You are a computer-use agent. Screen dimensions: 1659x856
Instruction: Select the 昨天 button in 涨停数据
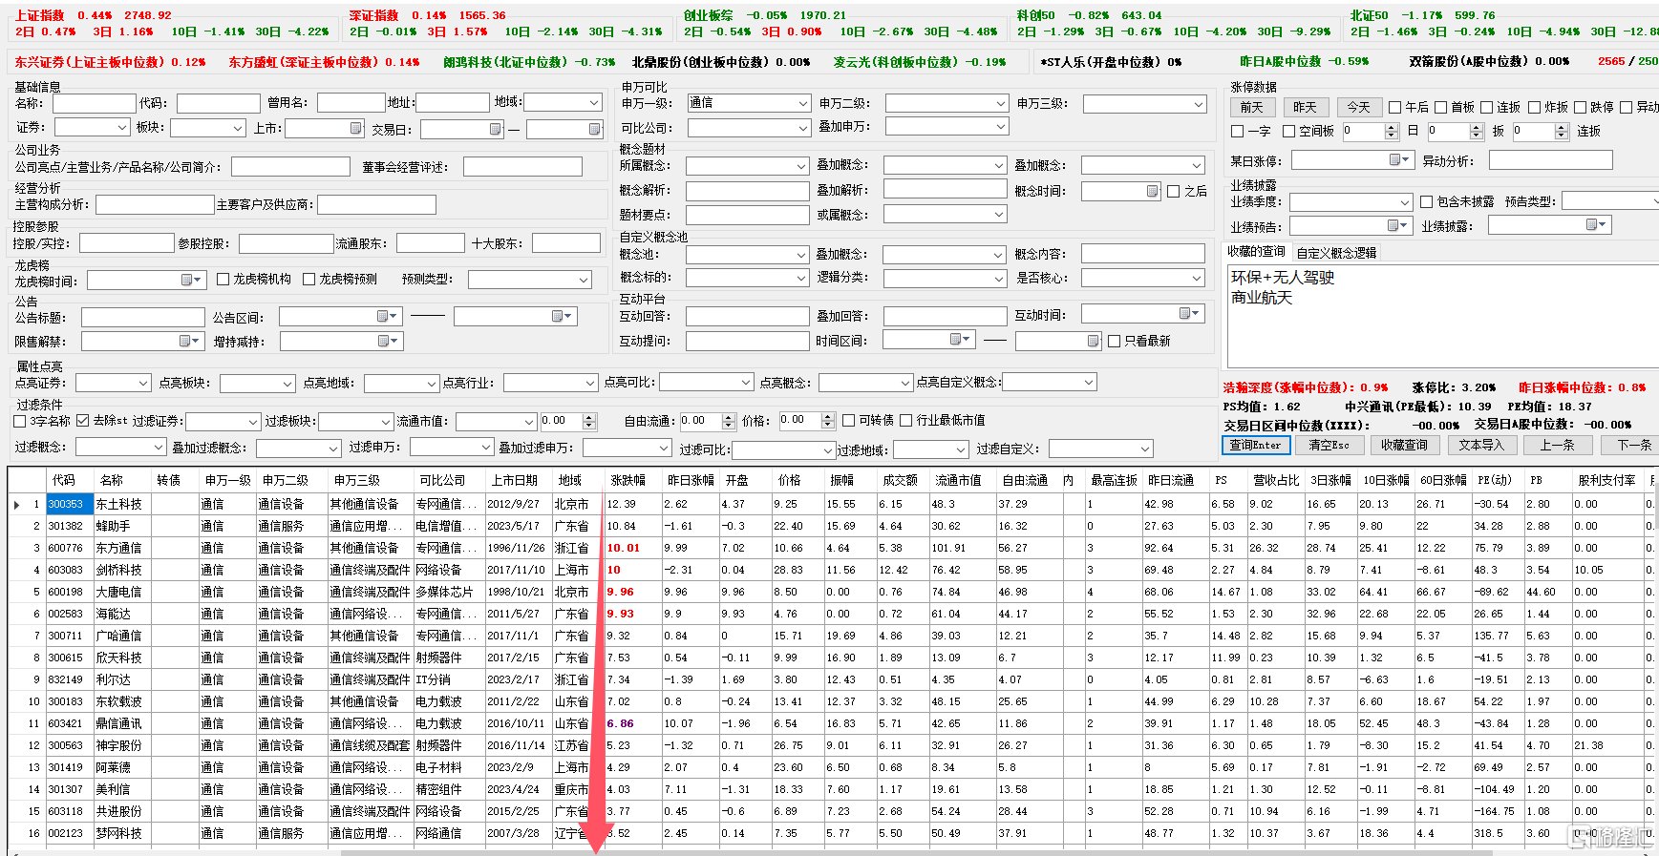click(1305, 107)
